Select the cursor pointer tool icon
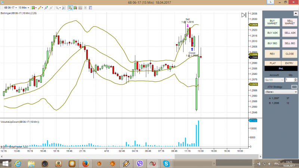Viewport: 299px width, 168px height. (57, 7)
